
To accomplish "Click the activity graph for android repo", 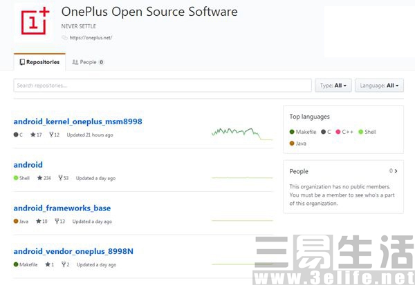I will (242, 178).
